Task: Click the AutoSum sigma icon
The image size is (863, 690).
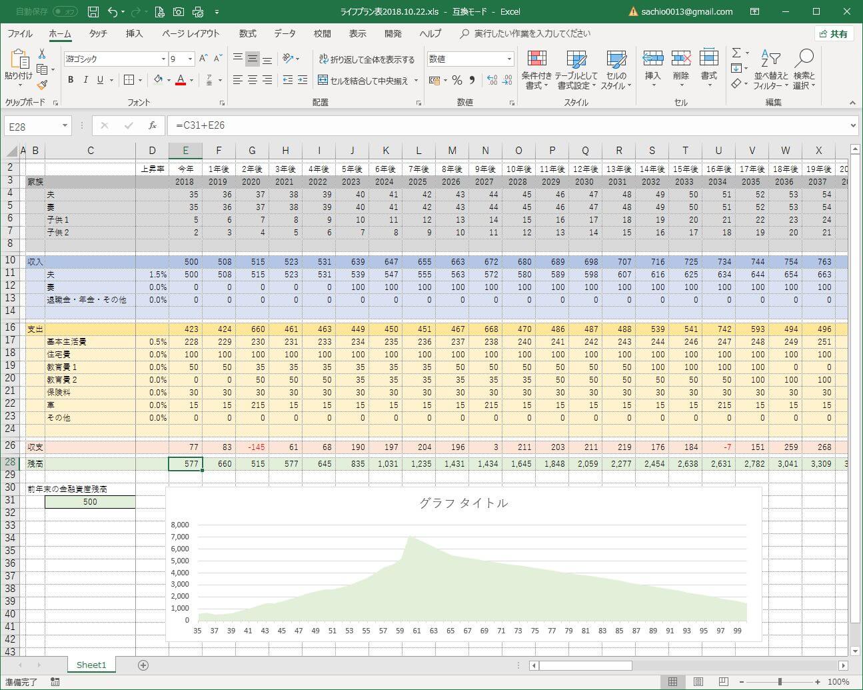Action: pyautogui.click(x=736, y=53)
